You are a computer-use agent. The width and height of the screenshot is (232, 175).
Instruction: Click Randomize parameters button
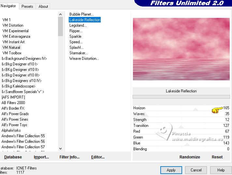(x=190, y=157)
